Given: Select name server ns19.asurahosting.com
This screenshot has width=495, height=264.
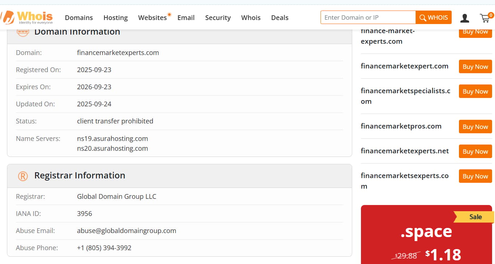Looking at the screenshot, I should click(113, 138).
